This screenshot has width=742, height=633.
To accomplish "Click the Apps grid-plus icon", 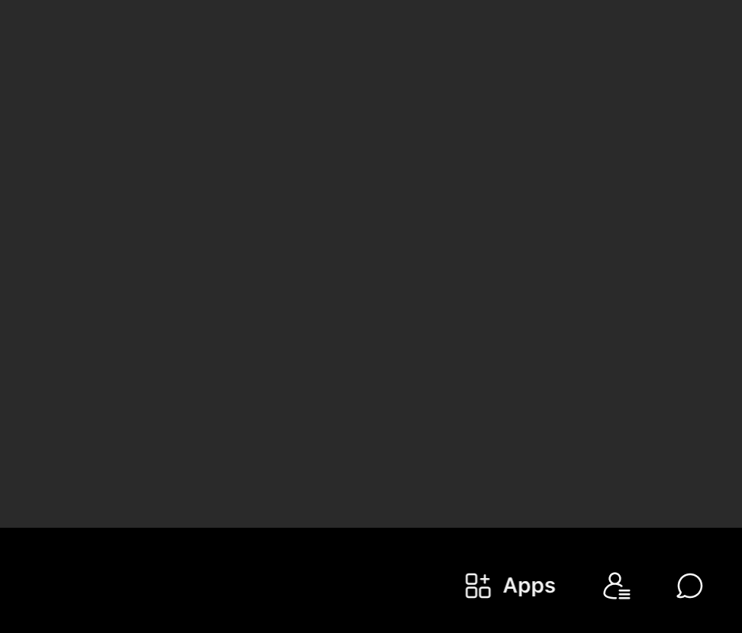I will coord(478,586).
